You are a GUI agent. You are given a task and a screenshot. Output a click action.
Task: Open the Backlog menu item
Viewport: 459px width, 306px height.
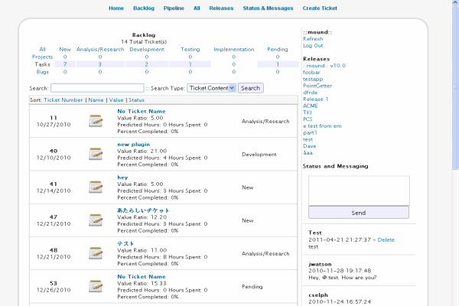[x=144, y=8]
